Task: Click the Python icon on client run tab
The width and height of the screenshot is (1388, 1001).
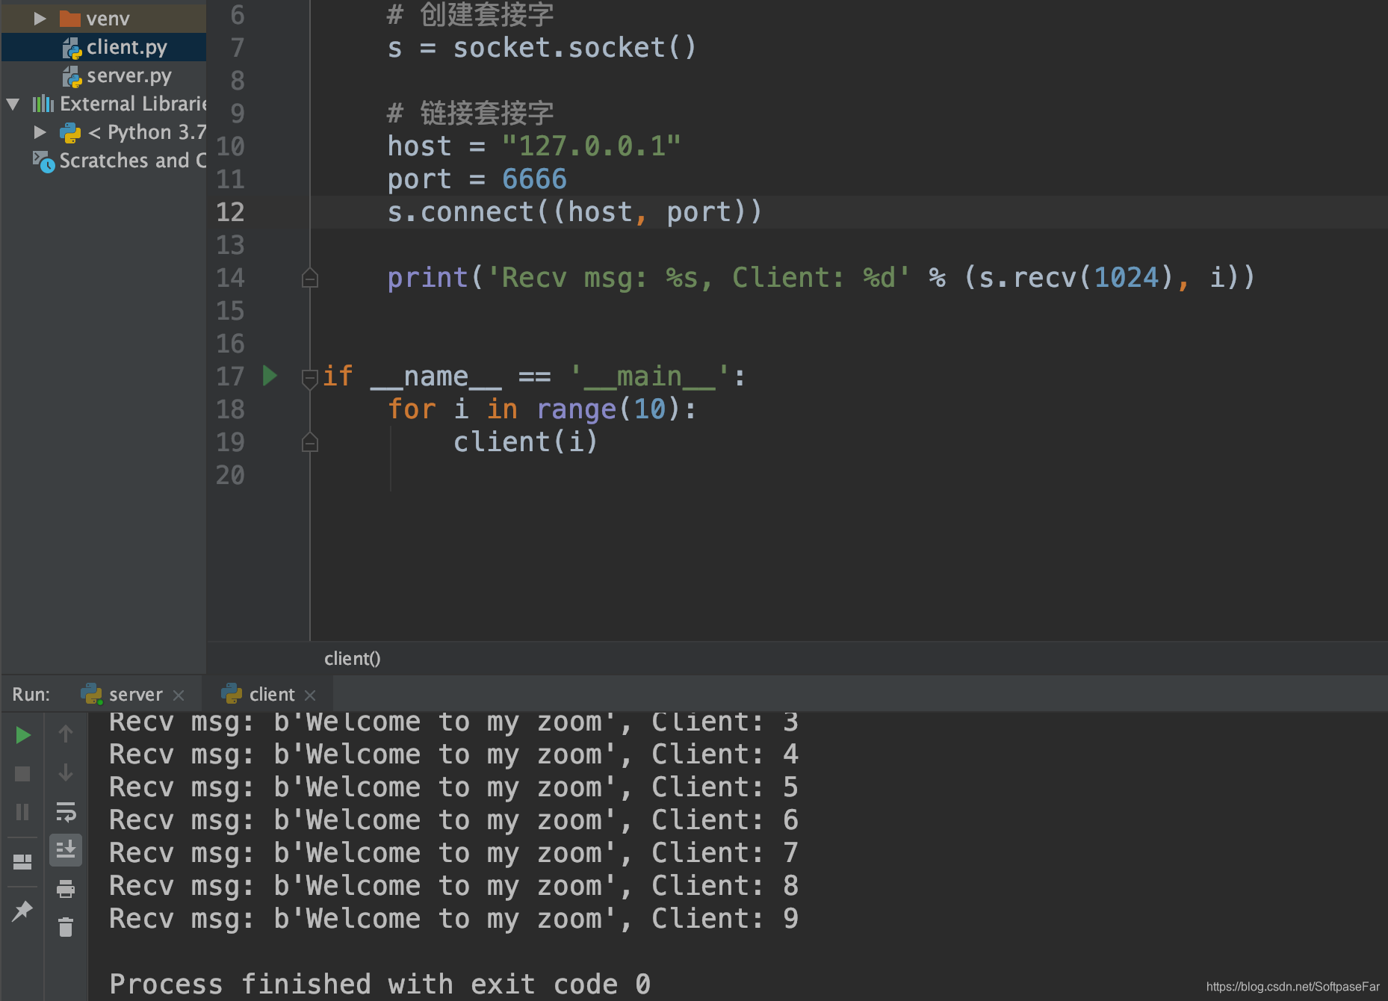Action: [x=232, y=694]
